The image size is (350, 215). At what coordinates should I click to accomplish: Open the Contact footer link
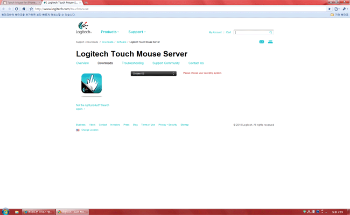click(x=103, y=125)
